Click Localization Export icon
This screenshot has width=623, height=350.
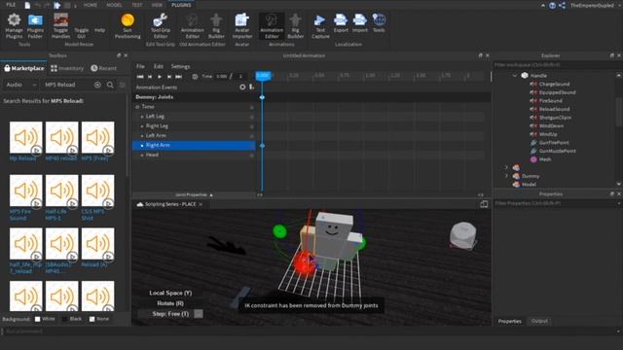coord(341,23)
